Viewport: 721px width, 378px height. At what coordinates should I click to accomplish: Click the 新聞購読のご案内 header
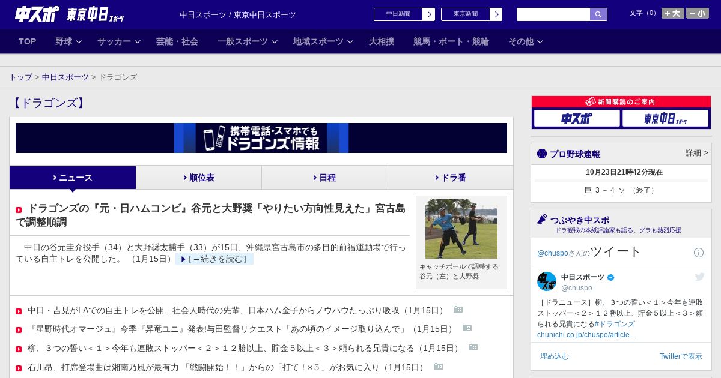[621, 102]
